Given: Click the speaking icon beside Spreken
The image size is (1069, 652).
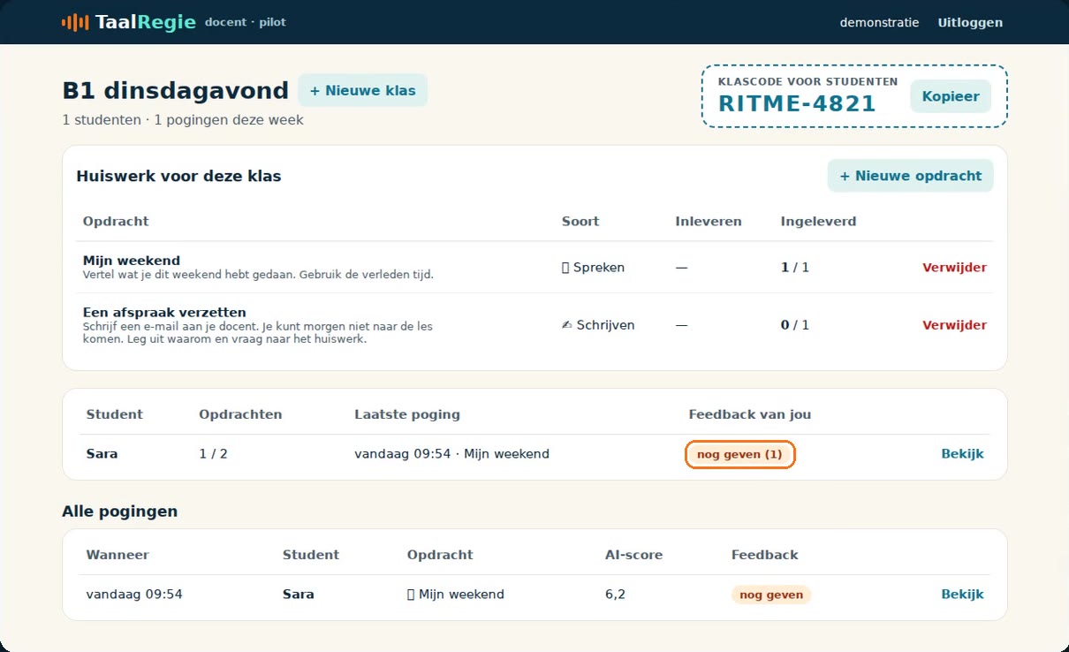Looking at the screenshot, I should tap(565, 268).
